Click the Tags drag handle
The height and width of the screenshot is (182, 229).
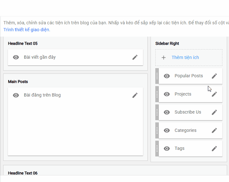tap(157, 149)
